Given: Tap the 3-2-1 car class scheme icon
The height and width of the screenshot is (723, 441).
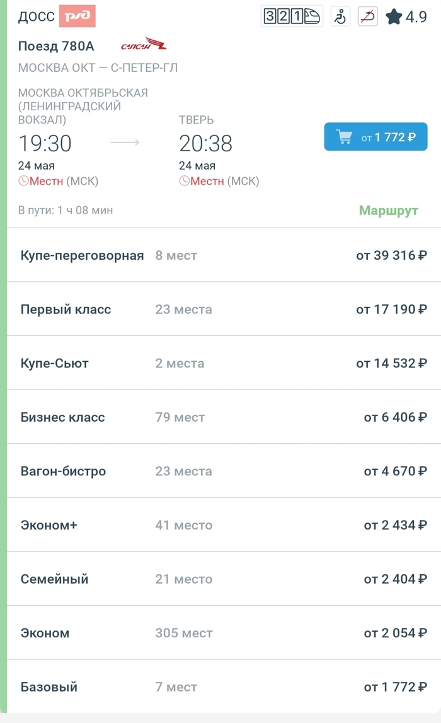Looking at the screenshot, I should coord(291,16).
